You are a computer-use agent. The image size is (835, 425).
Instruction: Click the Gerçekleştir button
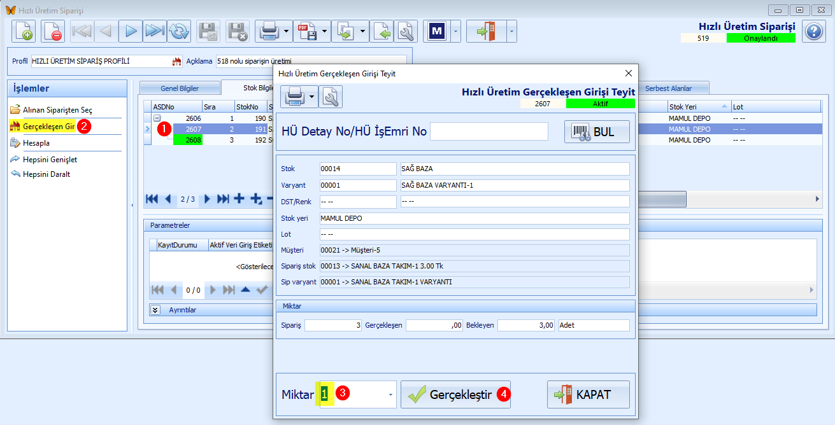click(x=455, y=394)
